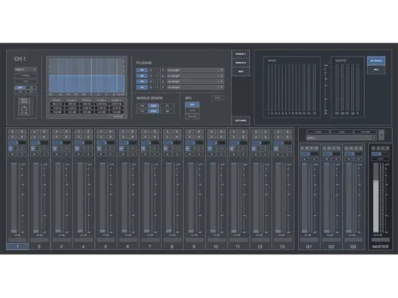Click the pan slider on channel 5
Viewport: 398px width, 298px height.
point(105,142)
